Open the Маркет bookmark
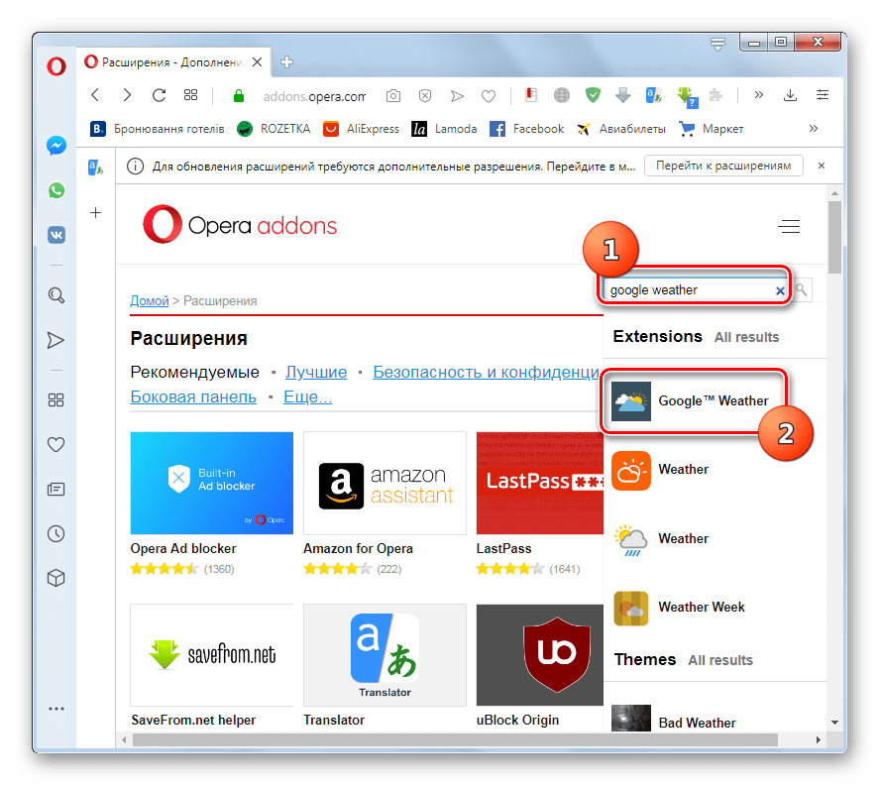The image size is (880, 786). pyautogui.click(x=712, y=129)
